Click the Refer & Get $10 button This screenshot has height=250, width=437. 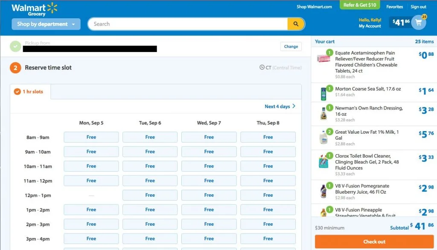coord(359,5)
